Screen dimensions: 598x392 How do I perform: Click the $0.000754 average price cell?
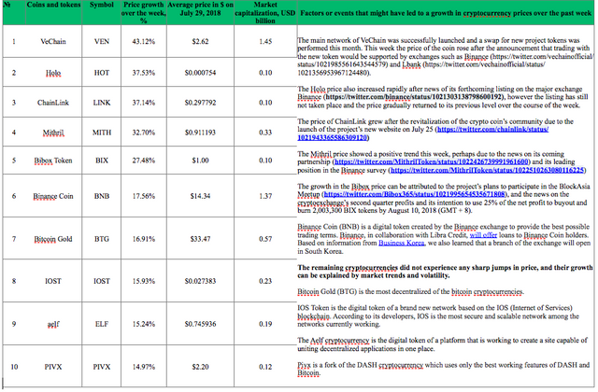pyautogui.click(x=200, y=73)
